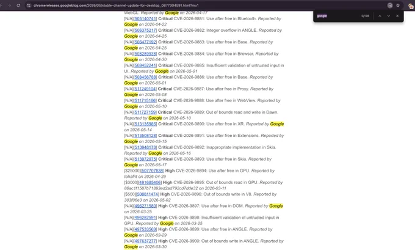Open bug link 508811474
Screen dimensions: 415x250
[x=148, y=194]
